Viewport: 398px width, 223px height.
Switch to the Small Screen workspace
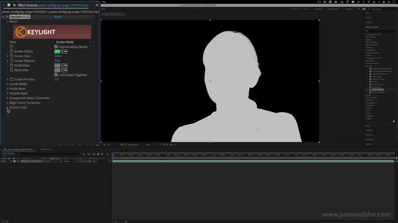[x=333, y=9]
